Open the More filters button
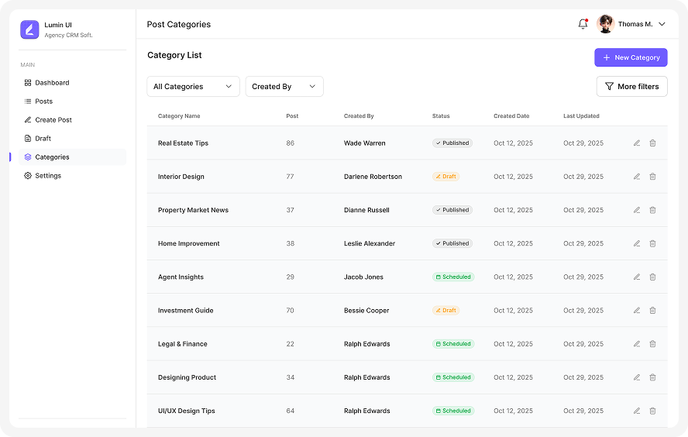This screenshot has width=688, height=437. (x=631, y=87)
